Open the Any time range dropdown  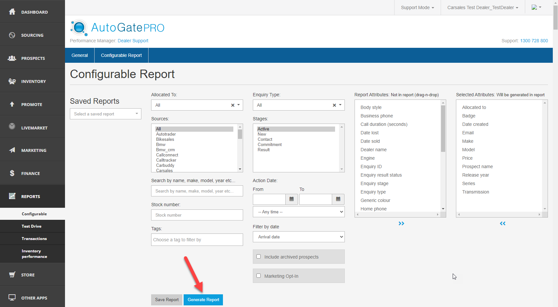298,212
